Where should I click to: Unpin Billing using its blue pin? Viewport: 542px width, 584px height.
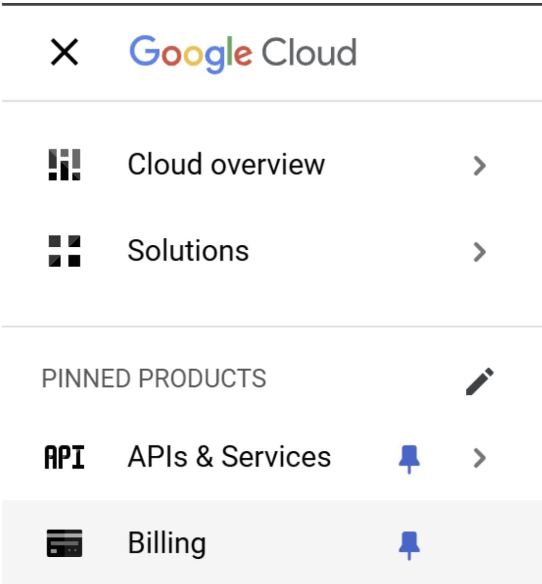point(409,545)
